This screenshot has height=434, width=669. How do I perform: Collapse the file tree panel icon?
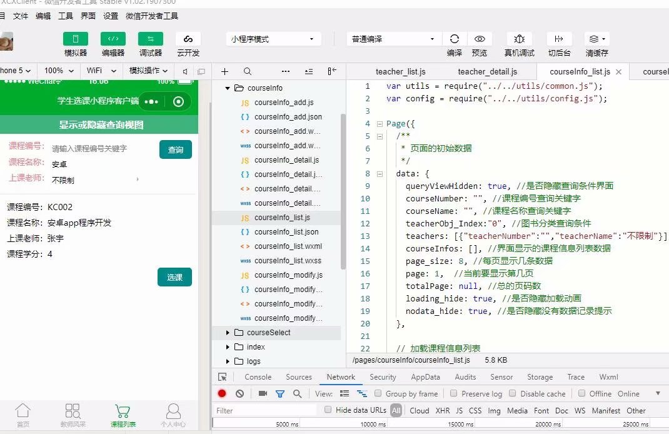coord(332,71)
